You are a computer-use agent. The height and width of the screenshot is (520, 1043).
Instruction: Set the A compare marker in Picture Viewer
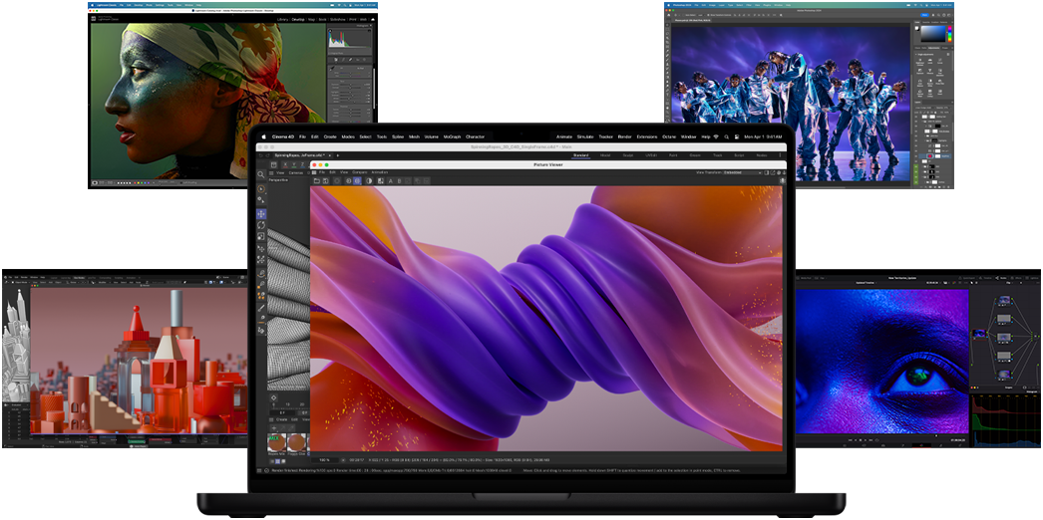tap(391, 180)
